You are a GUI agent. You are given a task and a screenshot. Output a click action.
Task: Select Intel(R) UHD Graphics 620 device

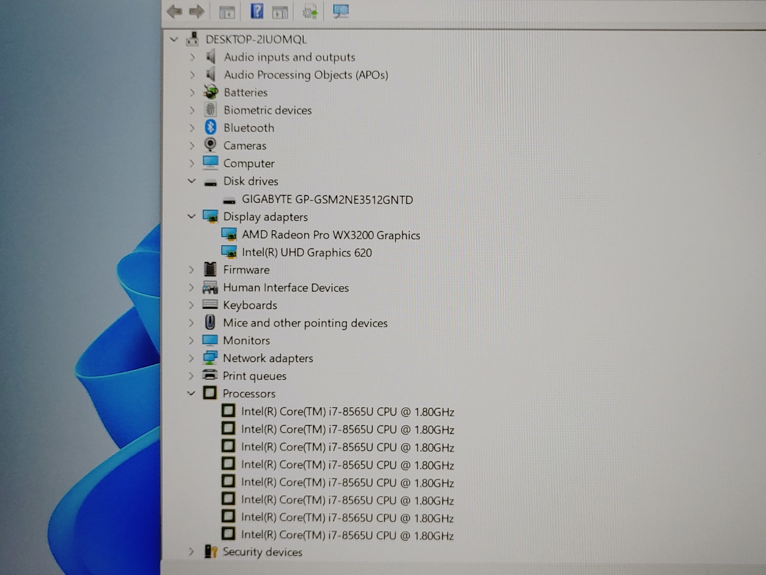click(x=306, y=252)
